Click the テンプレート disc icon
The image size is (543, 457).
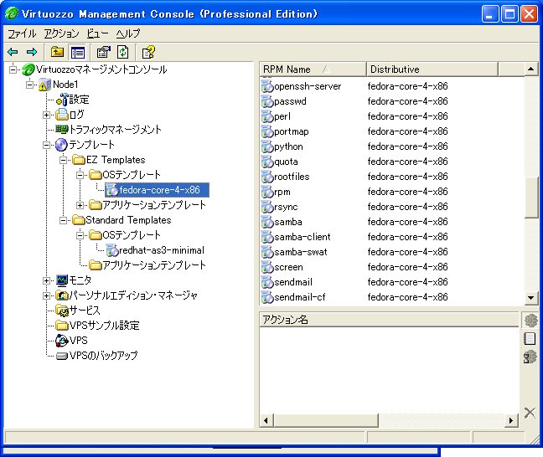(x=62, y=145)
